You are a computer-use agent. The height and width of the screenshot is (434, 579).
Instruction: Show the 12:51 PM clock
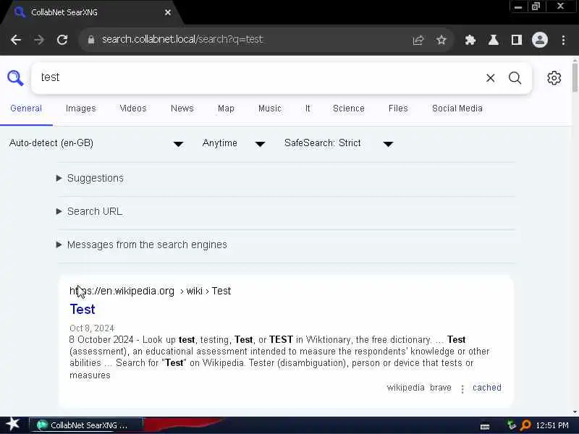552,425
